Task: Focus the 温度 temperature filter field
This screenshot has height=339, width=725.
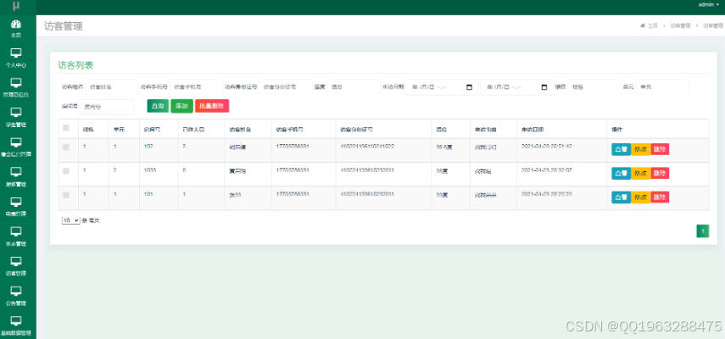Action: click(x=354, y=86)
